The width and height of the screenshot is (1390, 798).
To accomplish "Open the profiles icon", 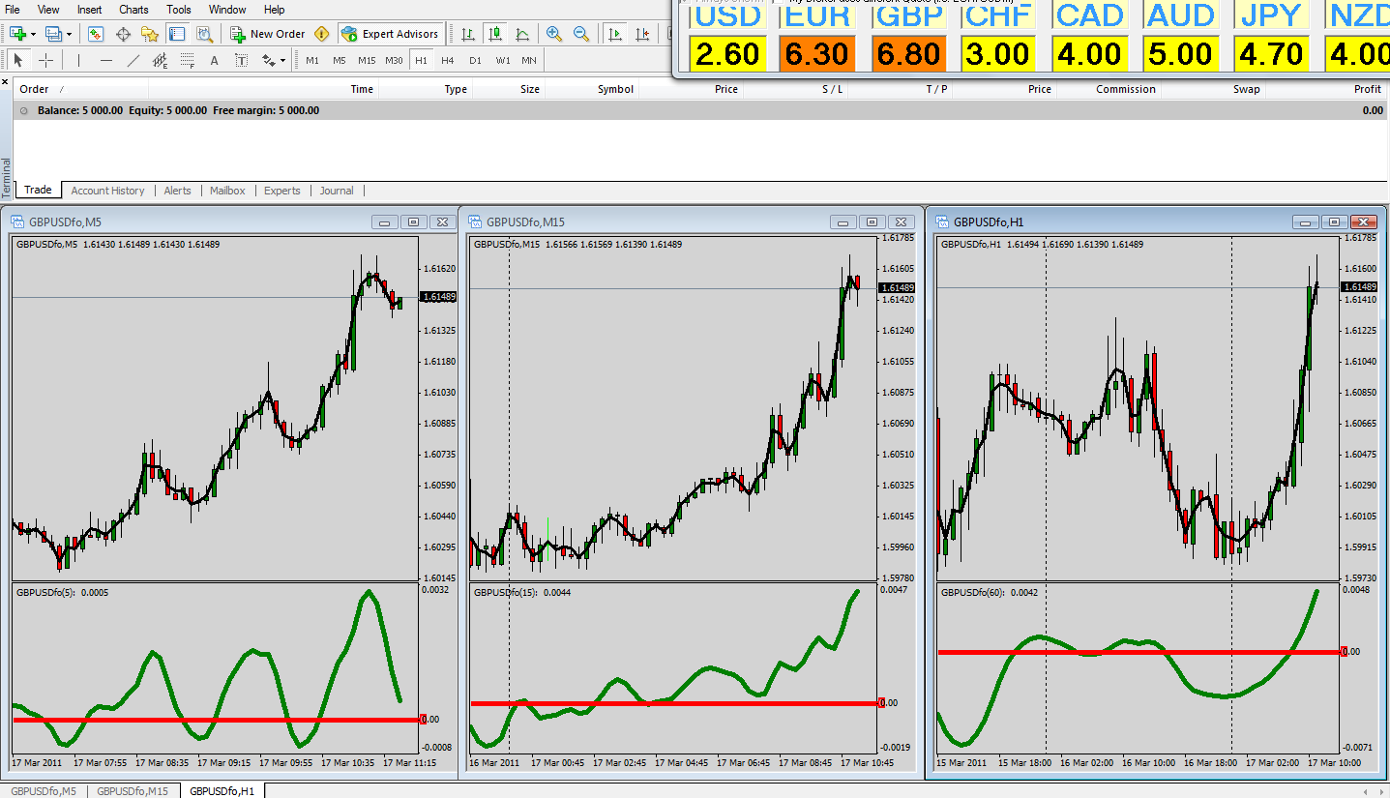I will [53, 34].
